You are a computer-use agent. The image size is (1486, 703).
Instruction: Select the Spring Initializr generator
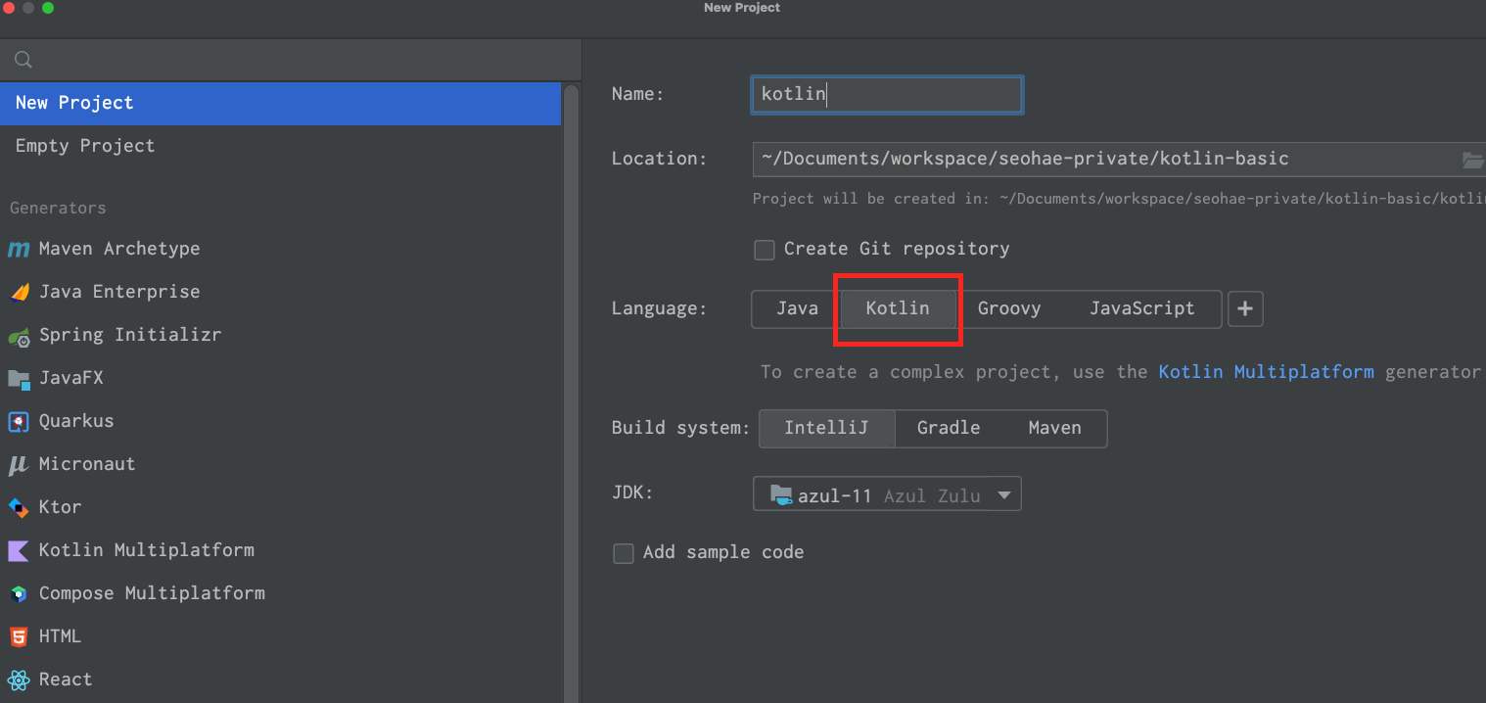[x=280, y=335]
